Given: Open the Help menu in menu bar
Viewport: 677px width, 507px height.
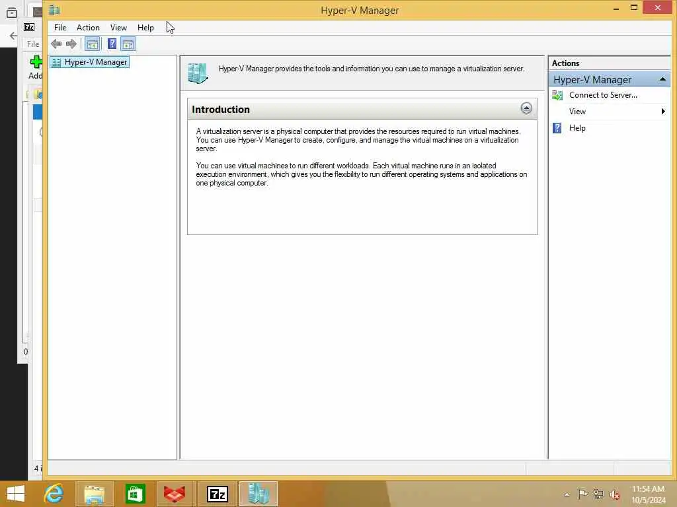Looking at the screenshot, I should (145, 28).
